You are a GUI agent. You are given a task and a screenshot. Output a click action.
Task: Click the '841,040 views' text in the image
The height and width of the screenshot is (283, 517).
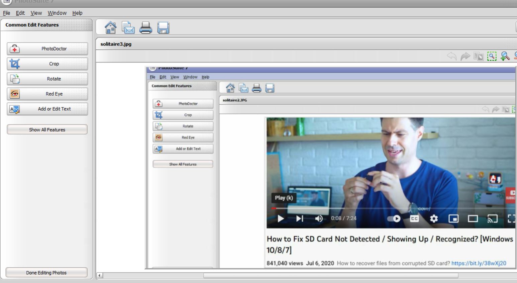coord(285,263)
